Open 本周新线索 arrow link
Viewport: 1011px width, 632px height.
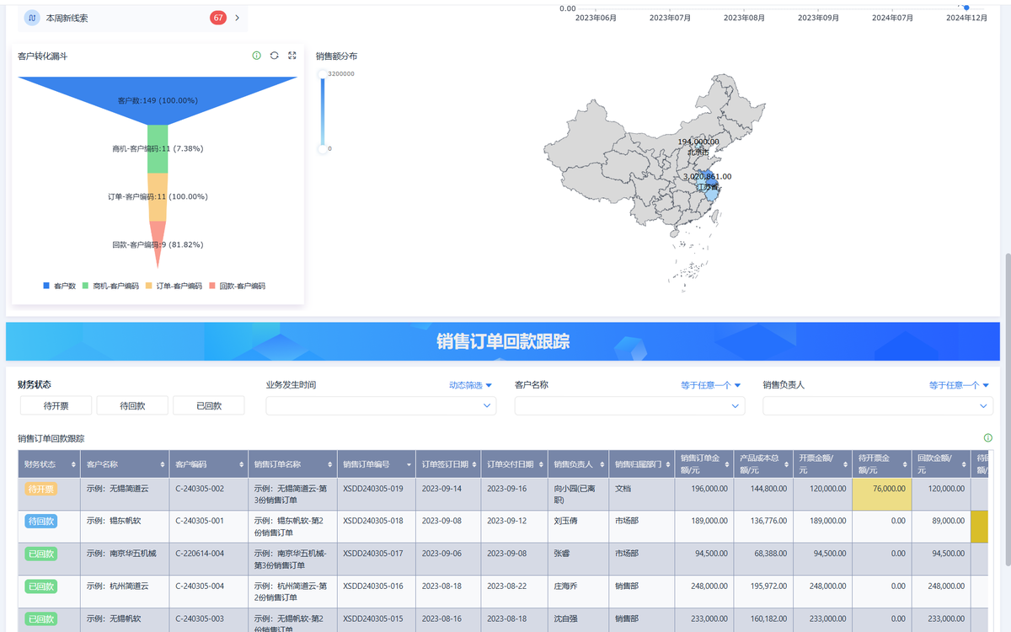(237, 18)
